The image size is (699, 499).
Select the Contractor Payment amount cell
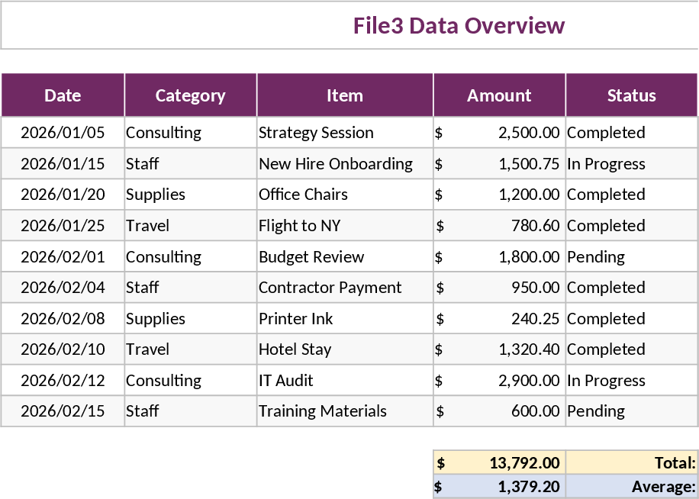point(498,287)
